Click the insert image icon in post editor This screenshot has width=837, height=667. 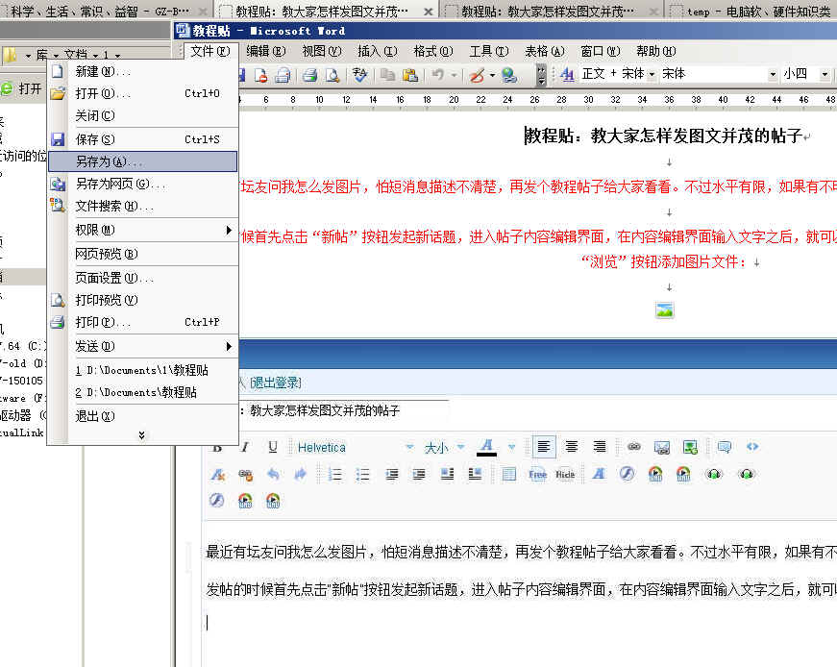click(x=661, y=447)
